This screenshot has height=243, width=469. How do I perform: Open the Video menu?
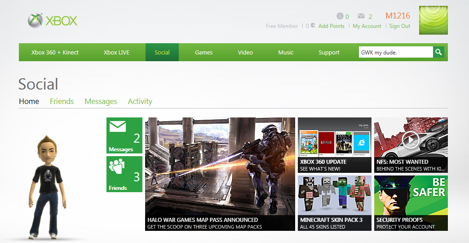[245, 53]
